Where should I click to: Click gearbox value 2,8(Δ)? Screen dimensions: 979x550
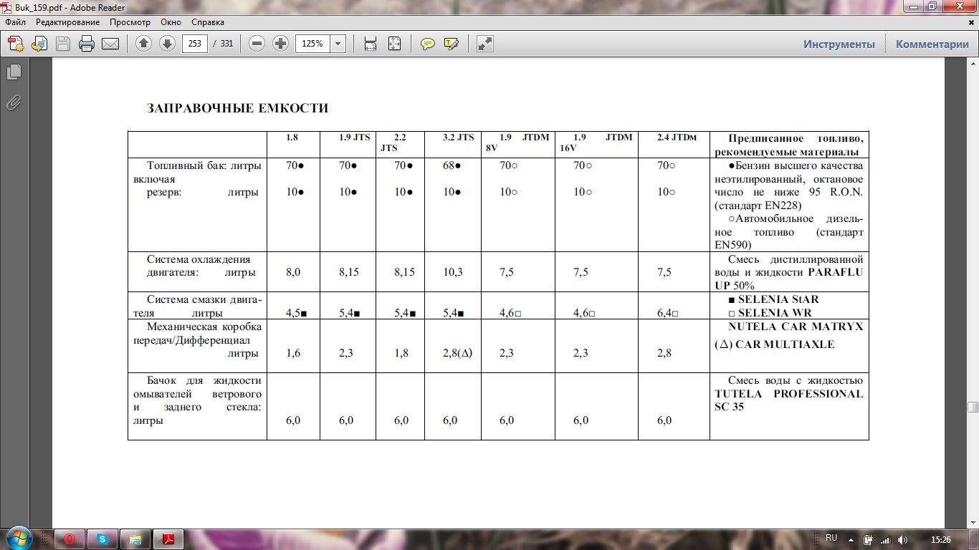(458, 354)
